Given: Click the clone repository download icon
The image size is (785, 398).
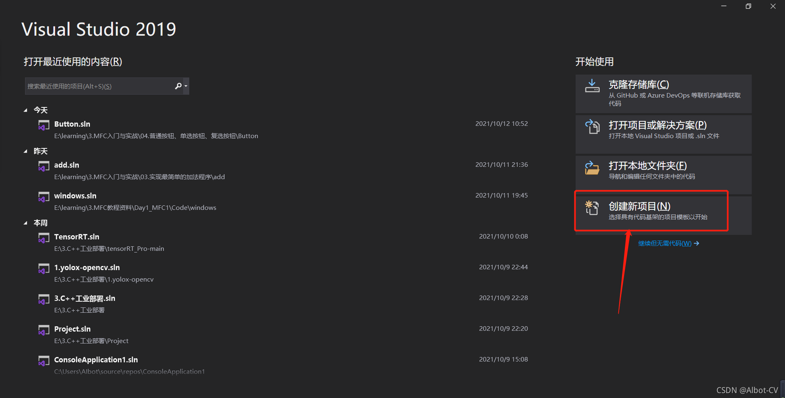Looking at the screenshot, I should click(x=592, y=86).
